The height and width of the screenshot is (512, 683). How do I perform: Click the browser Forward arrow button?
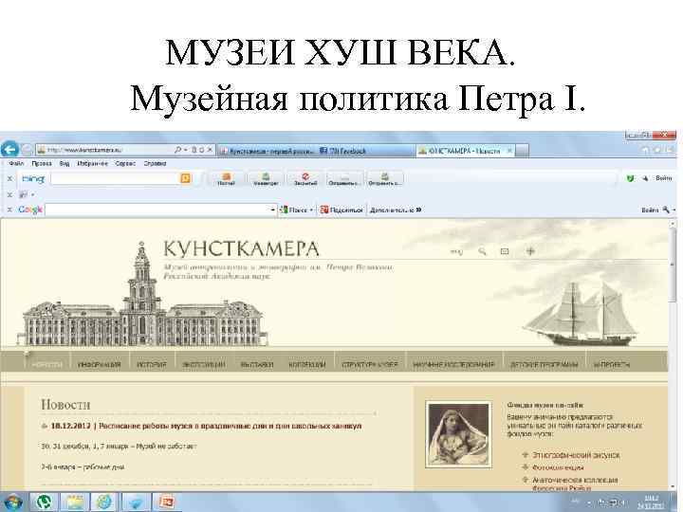(27, 150)
